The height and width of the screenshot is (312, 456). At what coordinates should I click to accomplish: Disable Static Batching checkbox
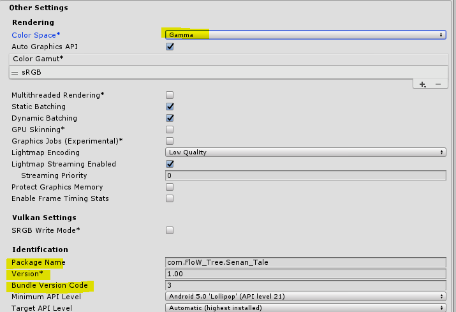pos(170,107)
